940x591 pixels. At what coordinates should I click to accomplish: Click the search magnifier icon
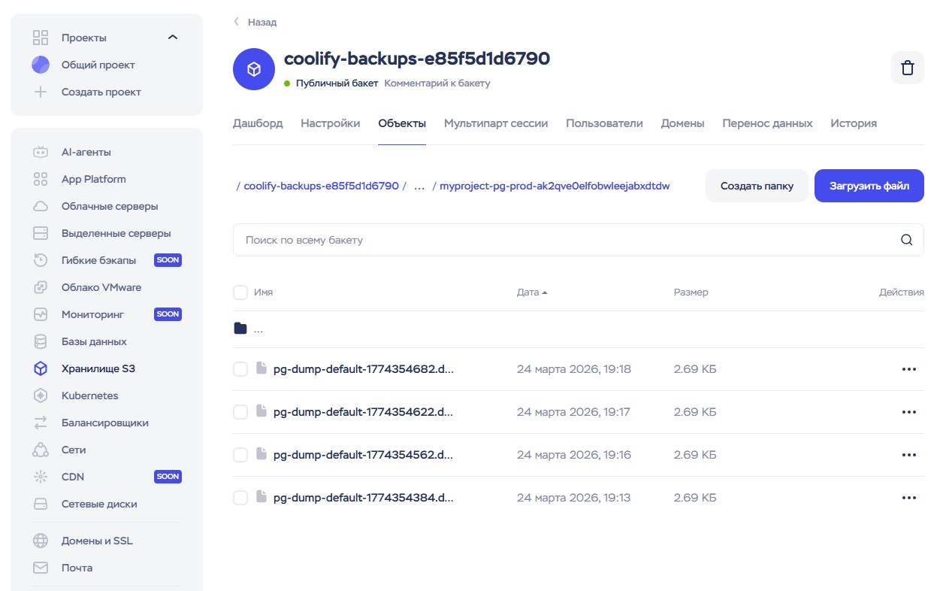tap(907, 240)
